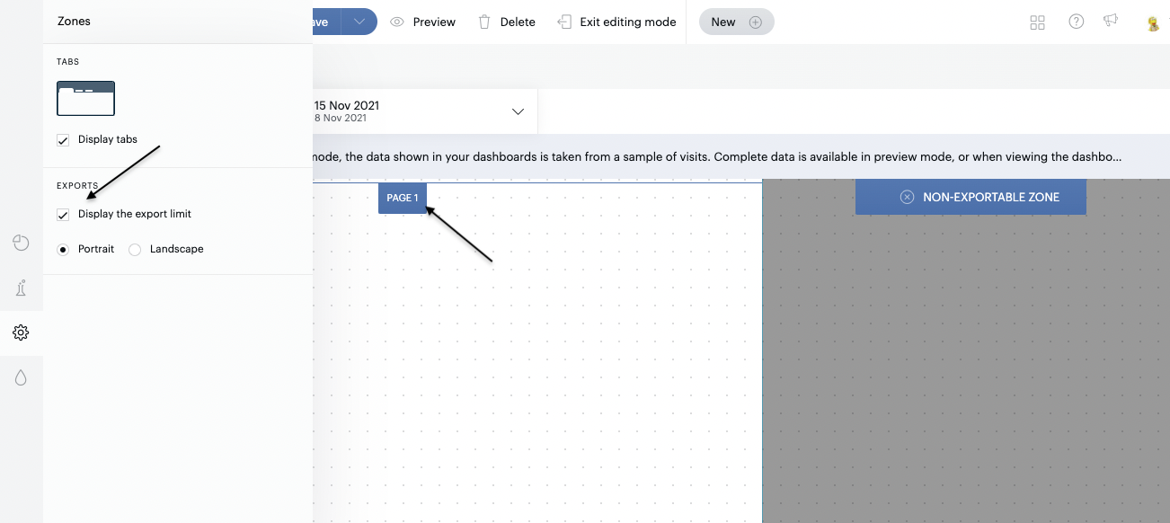Click the user avatar icon
This screenshot has width=1170, height=523.
coord(1152,23)
